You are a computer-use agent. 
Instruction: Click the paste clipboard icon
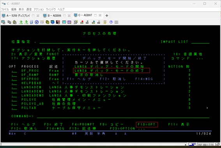tap(15, 22)
